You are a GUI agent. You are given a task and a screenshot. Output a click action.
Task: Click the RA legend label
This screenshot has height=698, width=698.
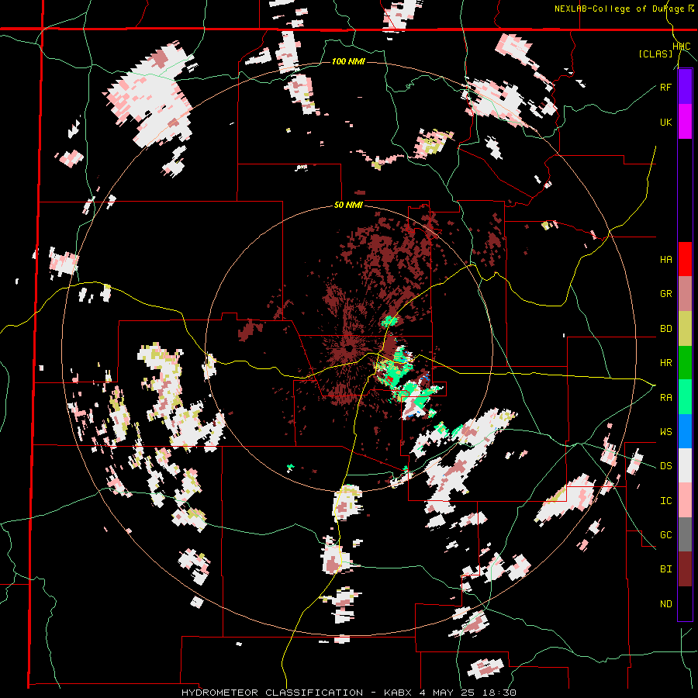665,398
